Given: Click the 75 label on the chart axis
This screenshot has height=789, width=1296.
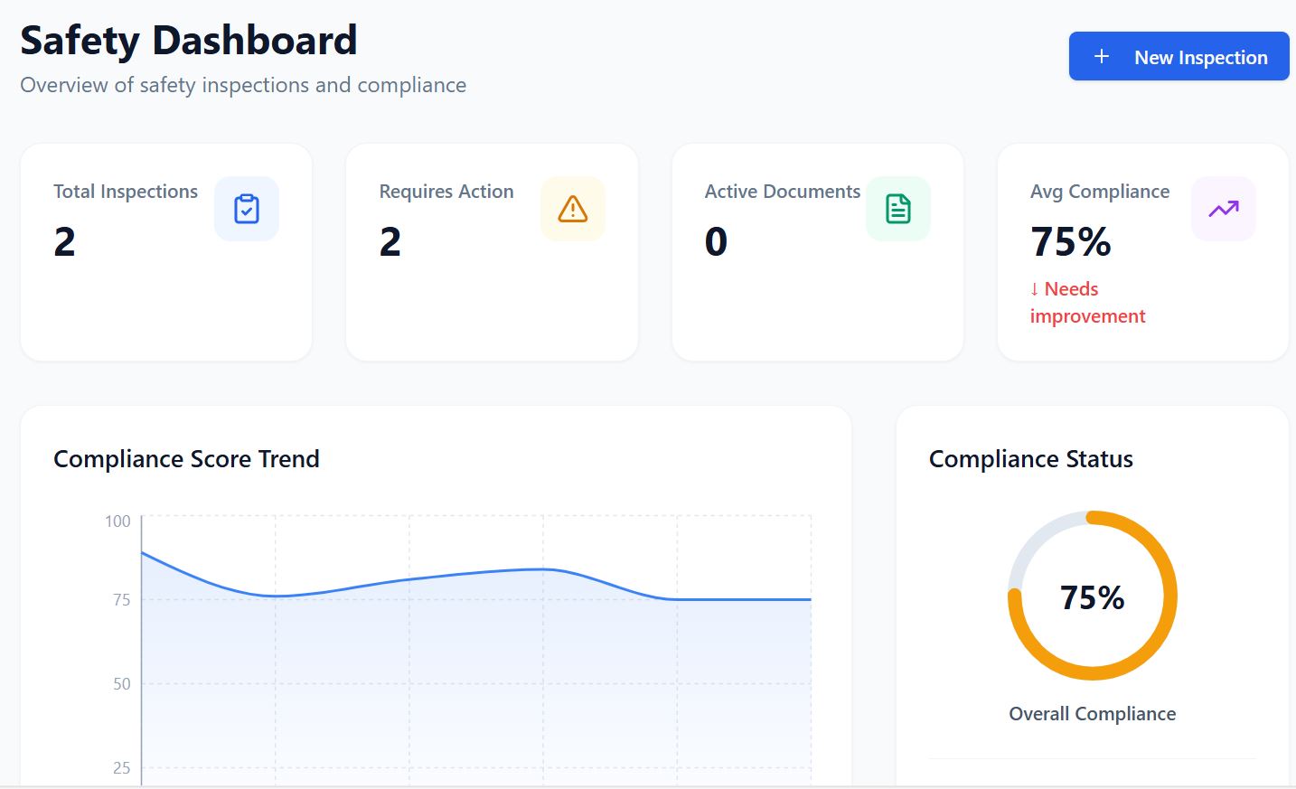Looking at the screenshot, I should pos(122,600).
